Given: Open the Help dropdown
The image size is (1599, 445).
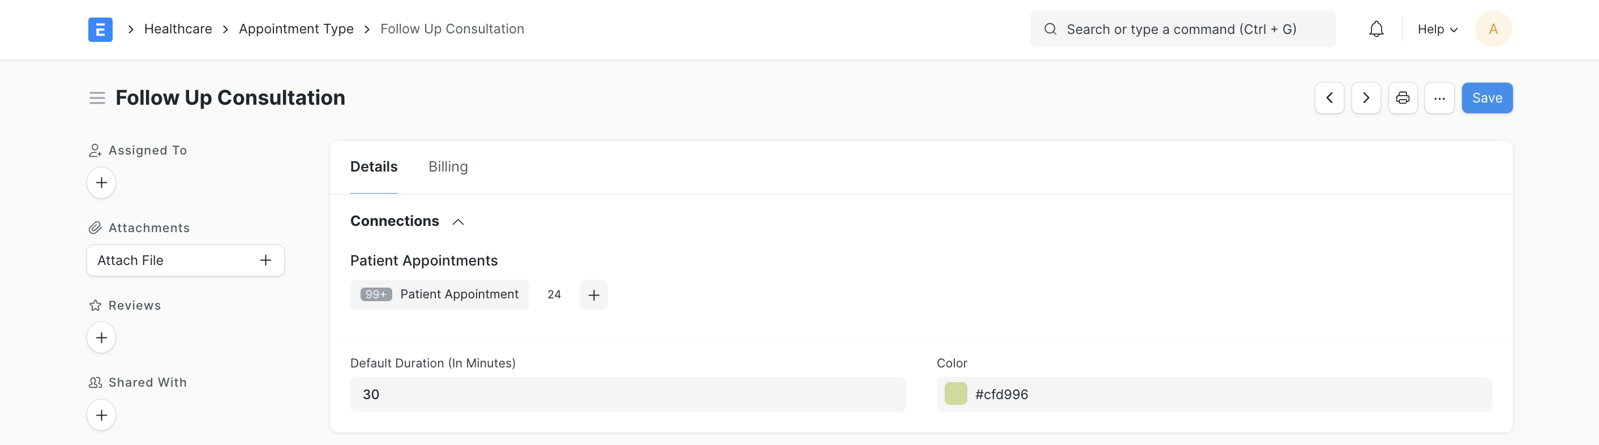Looking at the screenshot, I should [1437, 29].
